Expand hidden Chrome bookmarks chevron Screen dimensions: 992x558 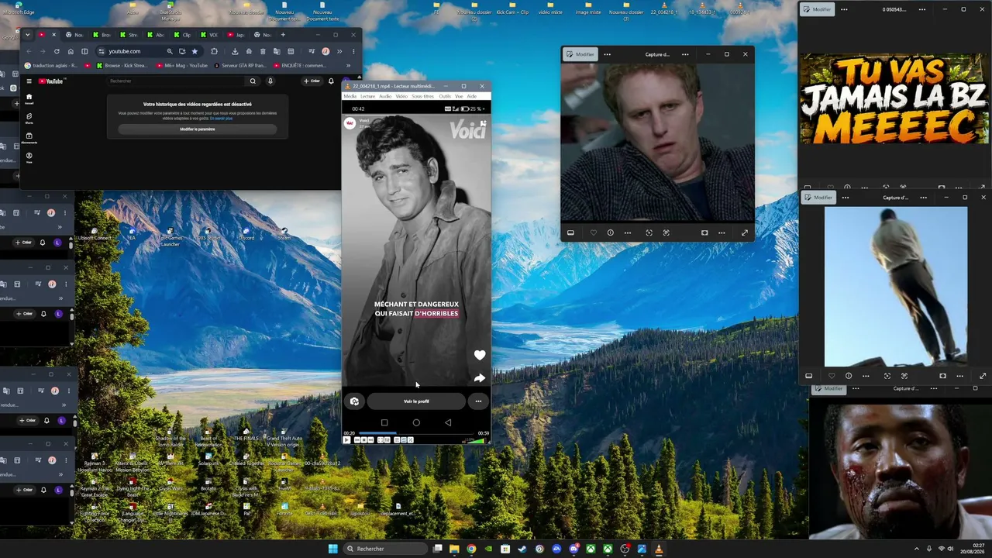[x=348, y=65]
